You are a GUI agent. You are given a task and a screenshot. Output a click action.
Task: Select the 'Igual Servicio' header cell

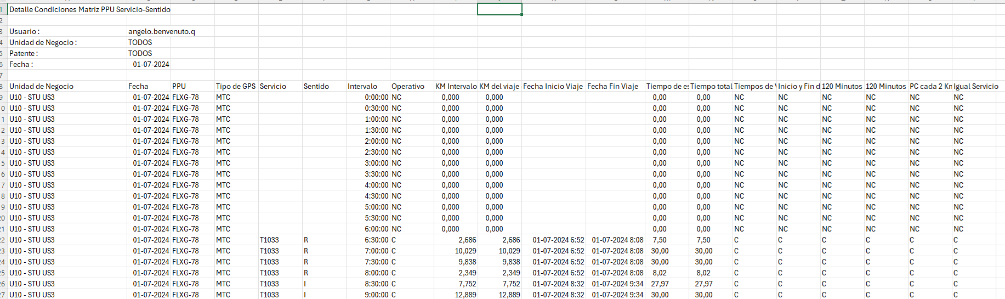976,86
